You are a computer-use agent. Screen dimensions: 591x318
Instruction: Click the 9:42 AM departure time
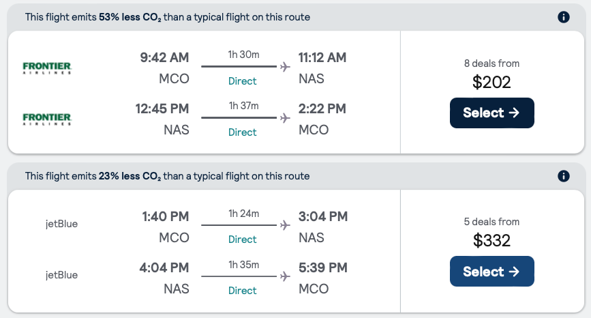point(164,57)
